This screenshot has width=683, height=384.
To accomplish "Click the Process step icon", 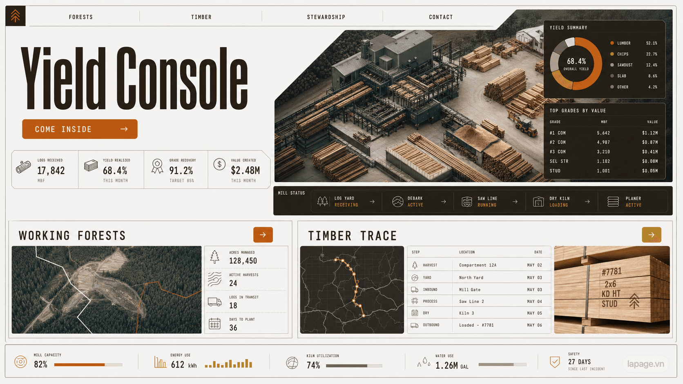I will [415, 301].
